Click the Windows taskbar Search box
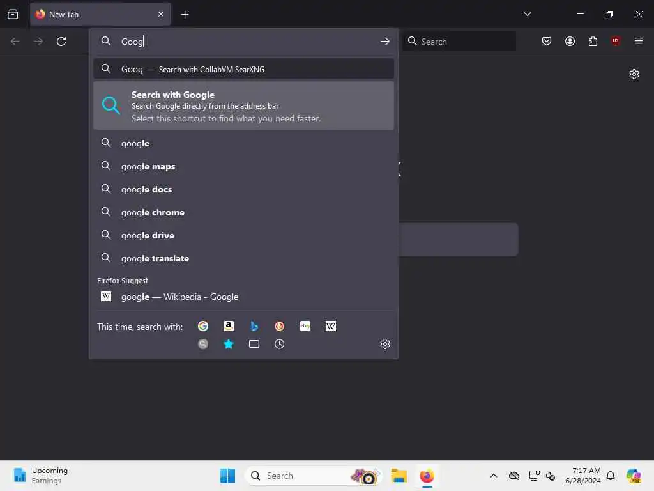This screenshot has height=491, width=654. pyautogui.click(x=313, y=476)
